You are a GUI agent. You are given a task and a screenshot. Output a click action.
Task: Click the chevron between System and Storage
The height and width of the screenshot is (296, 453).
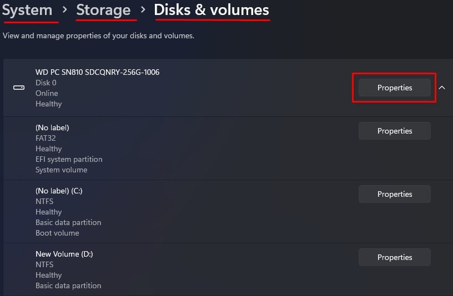point(65,10)
